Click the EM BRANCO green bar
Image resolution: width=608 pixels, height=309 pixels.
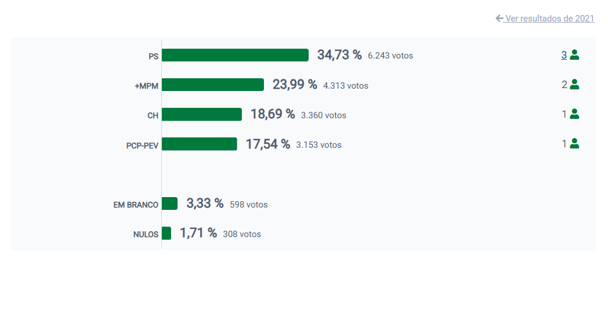169,203
